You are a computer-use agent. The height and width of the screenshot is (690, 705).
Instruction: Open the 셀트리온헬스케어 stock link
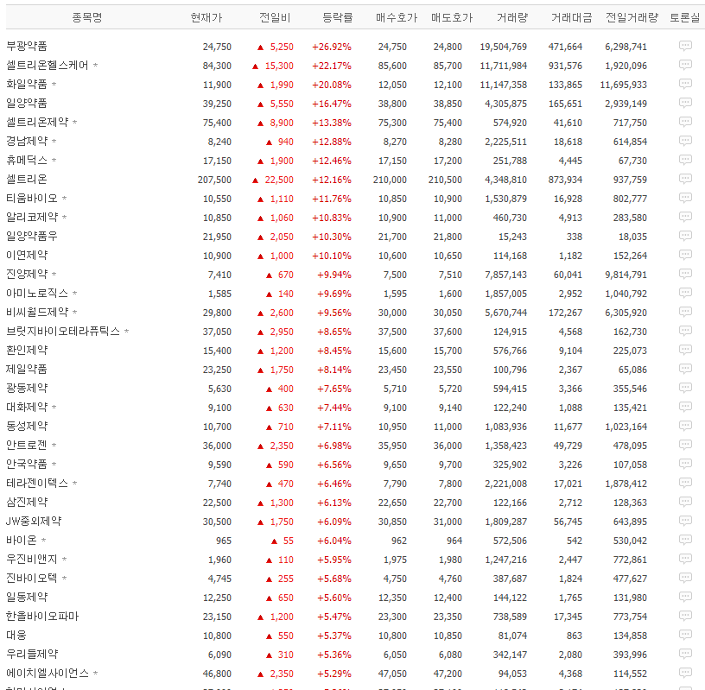pyautogui.click(x=48, y=65)
